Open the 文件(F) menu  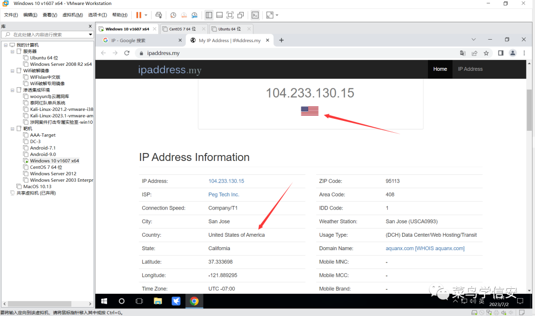tap(11, 15)
